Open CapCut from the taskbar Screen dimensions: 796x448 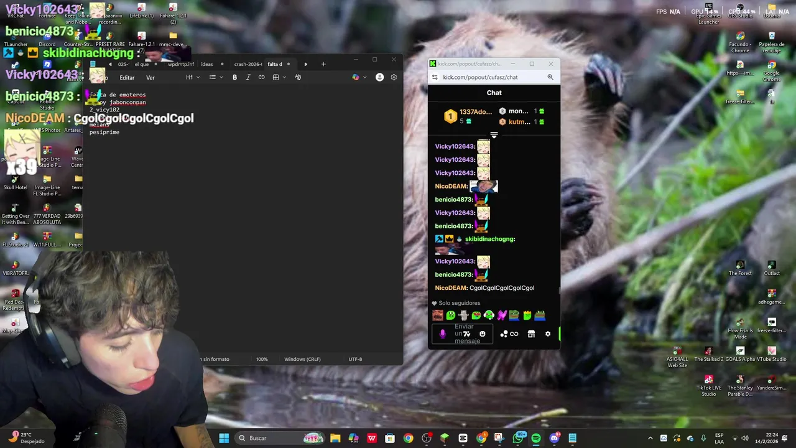463,438
